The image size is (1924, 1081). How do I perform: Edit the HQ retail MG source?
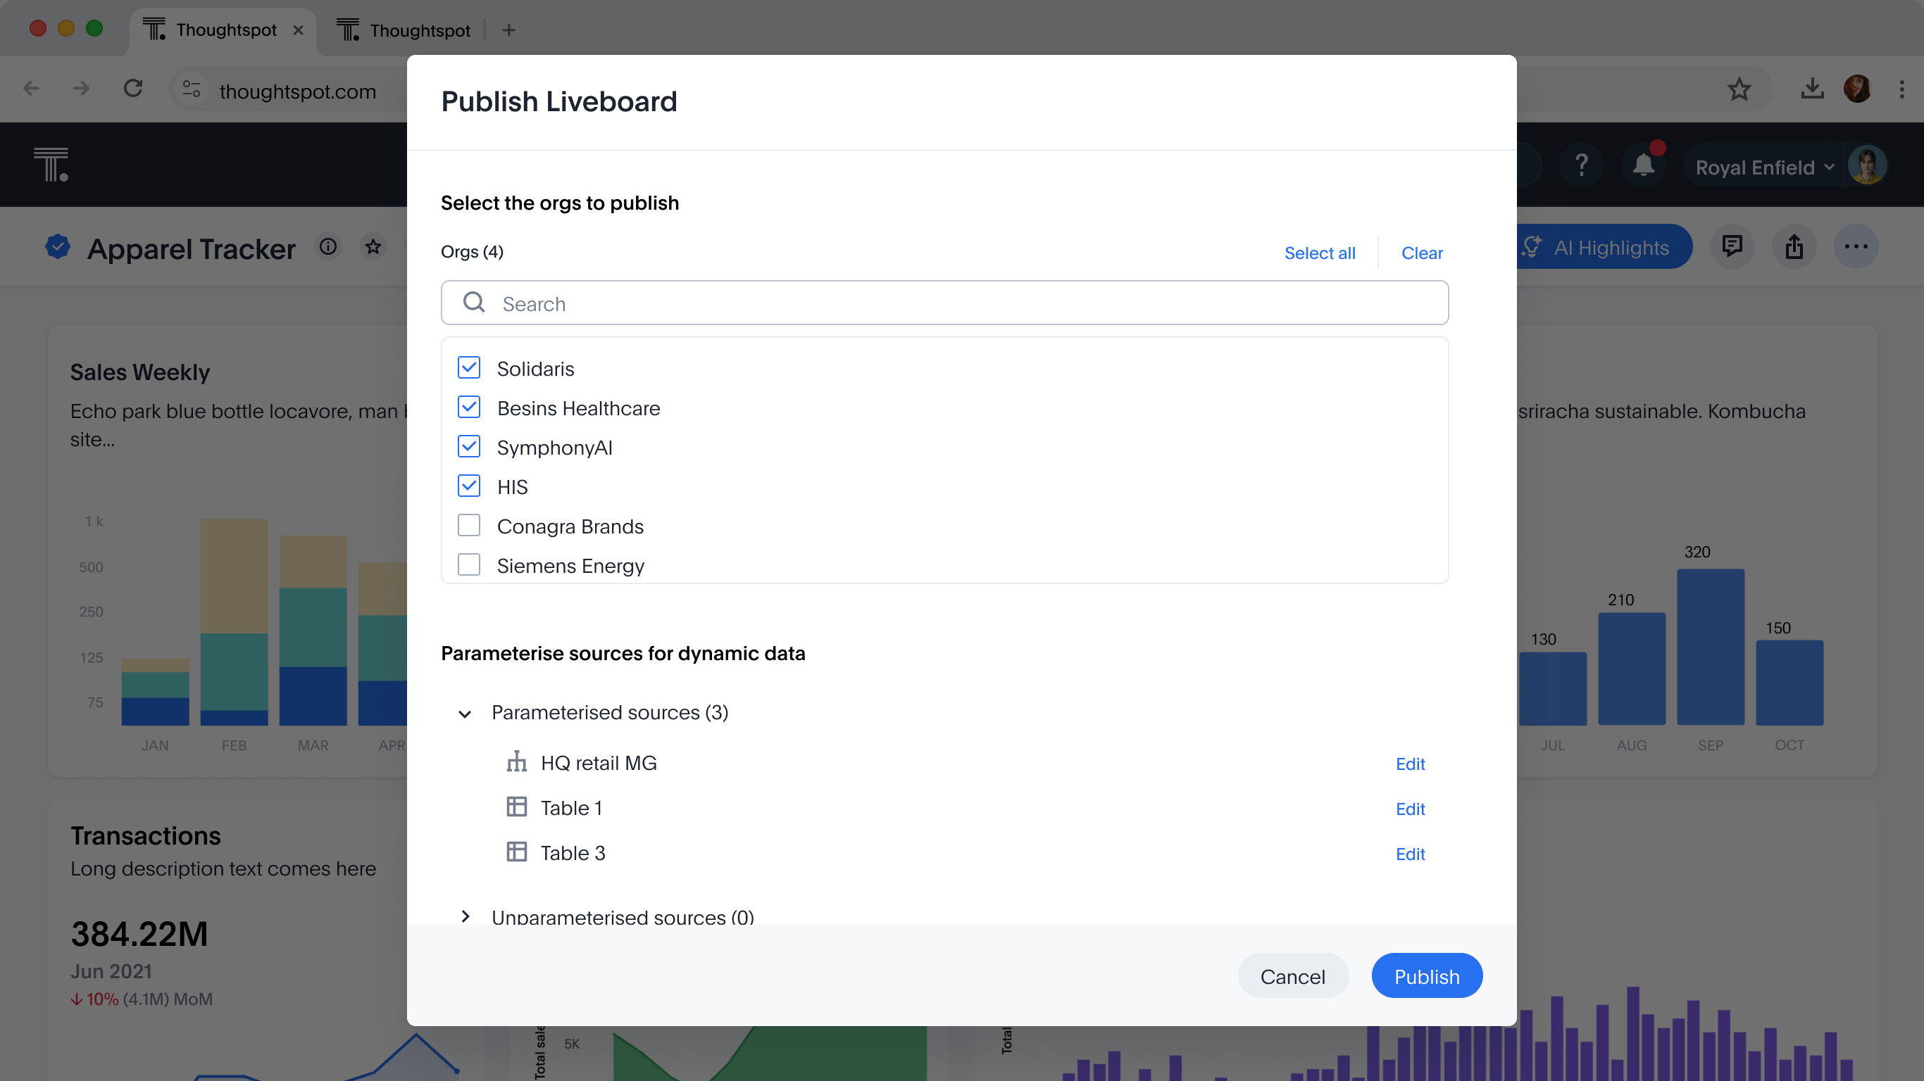[x=1410, y=764]
